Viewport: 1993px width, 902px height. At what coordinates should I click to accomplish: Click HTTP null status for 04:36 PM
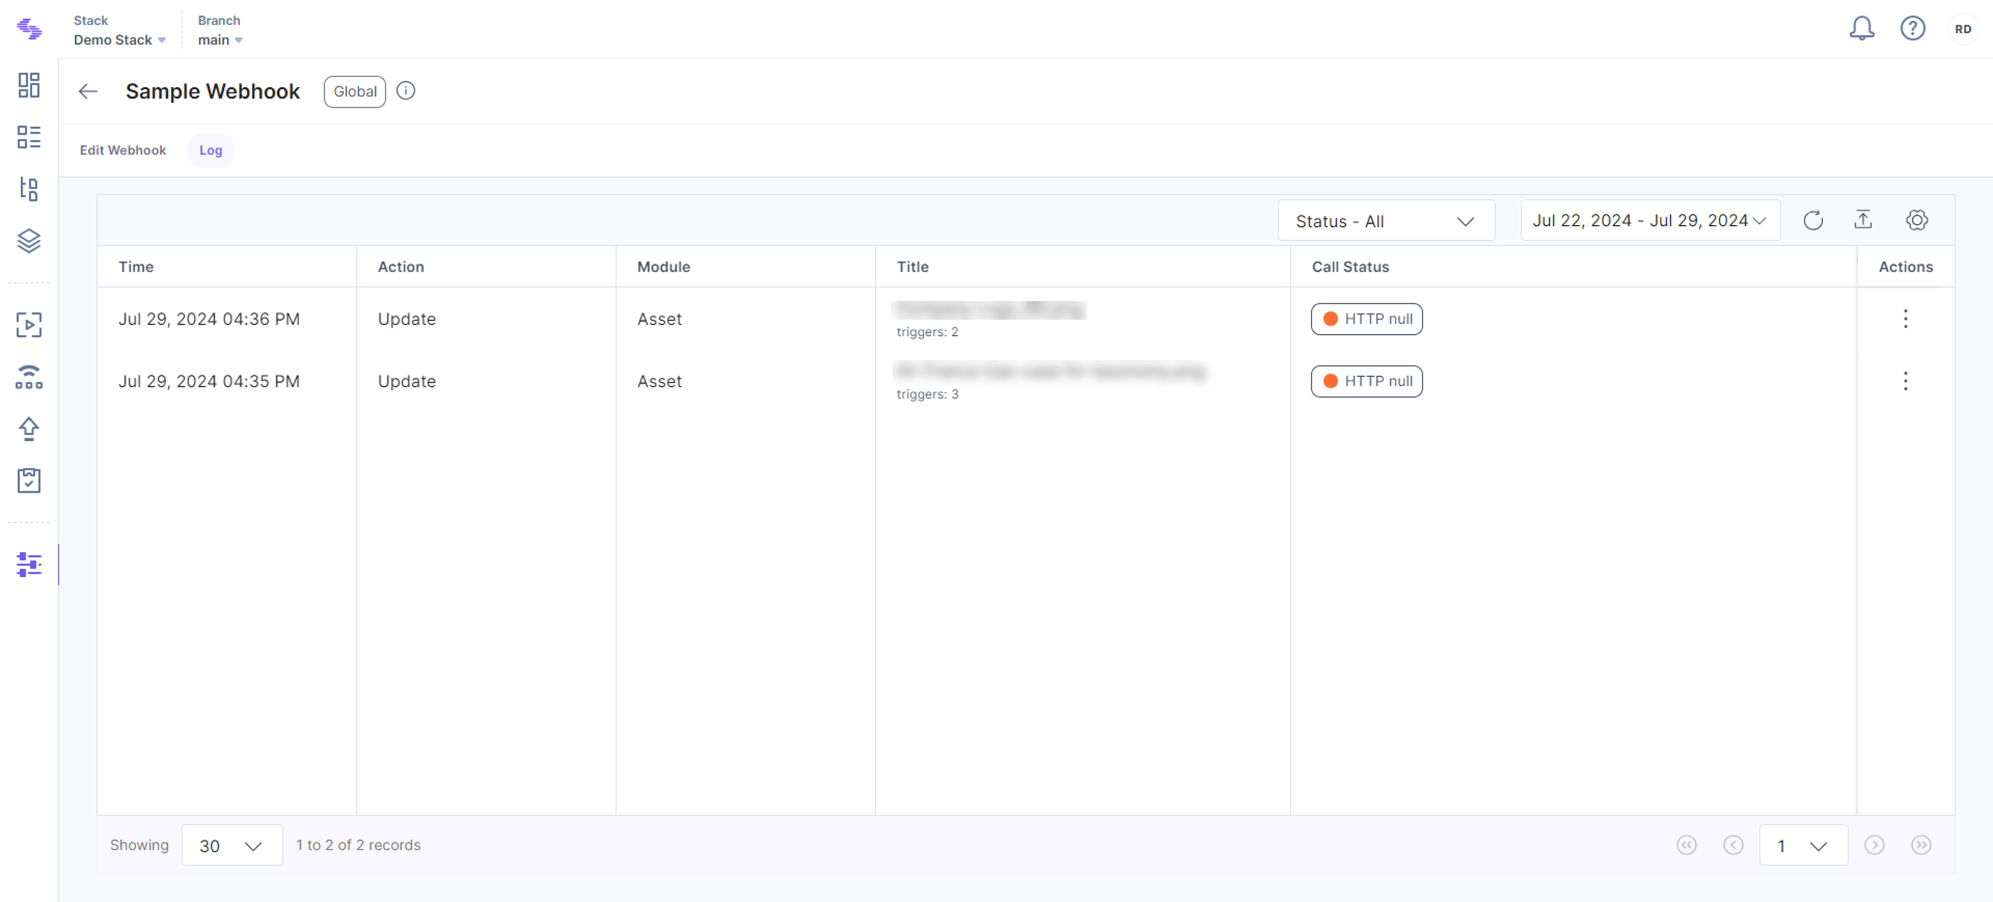point(1367,319)
